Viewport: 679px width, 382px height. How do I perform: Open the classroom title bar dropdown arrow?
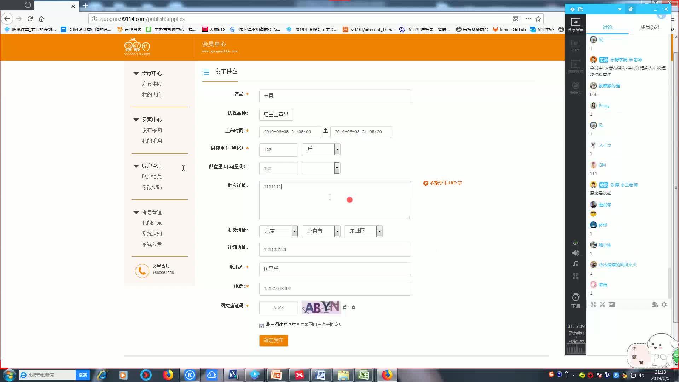[620, 10]
